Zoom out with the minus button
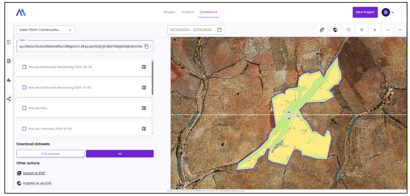Image resolution: width=410 pixels, height=196 pixels. [388, 30]
